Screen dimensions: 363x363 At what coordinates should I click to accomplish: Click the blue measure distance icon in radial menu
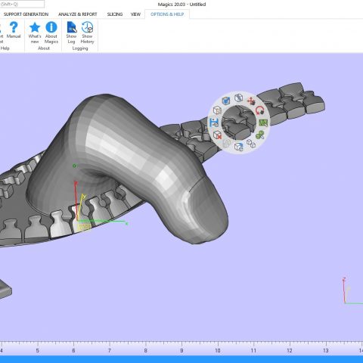click(x=214, y=123)
